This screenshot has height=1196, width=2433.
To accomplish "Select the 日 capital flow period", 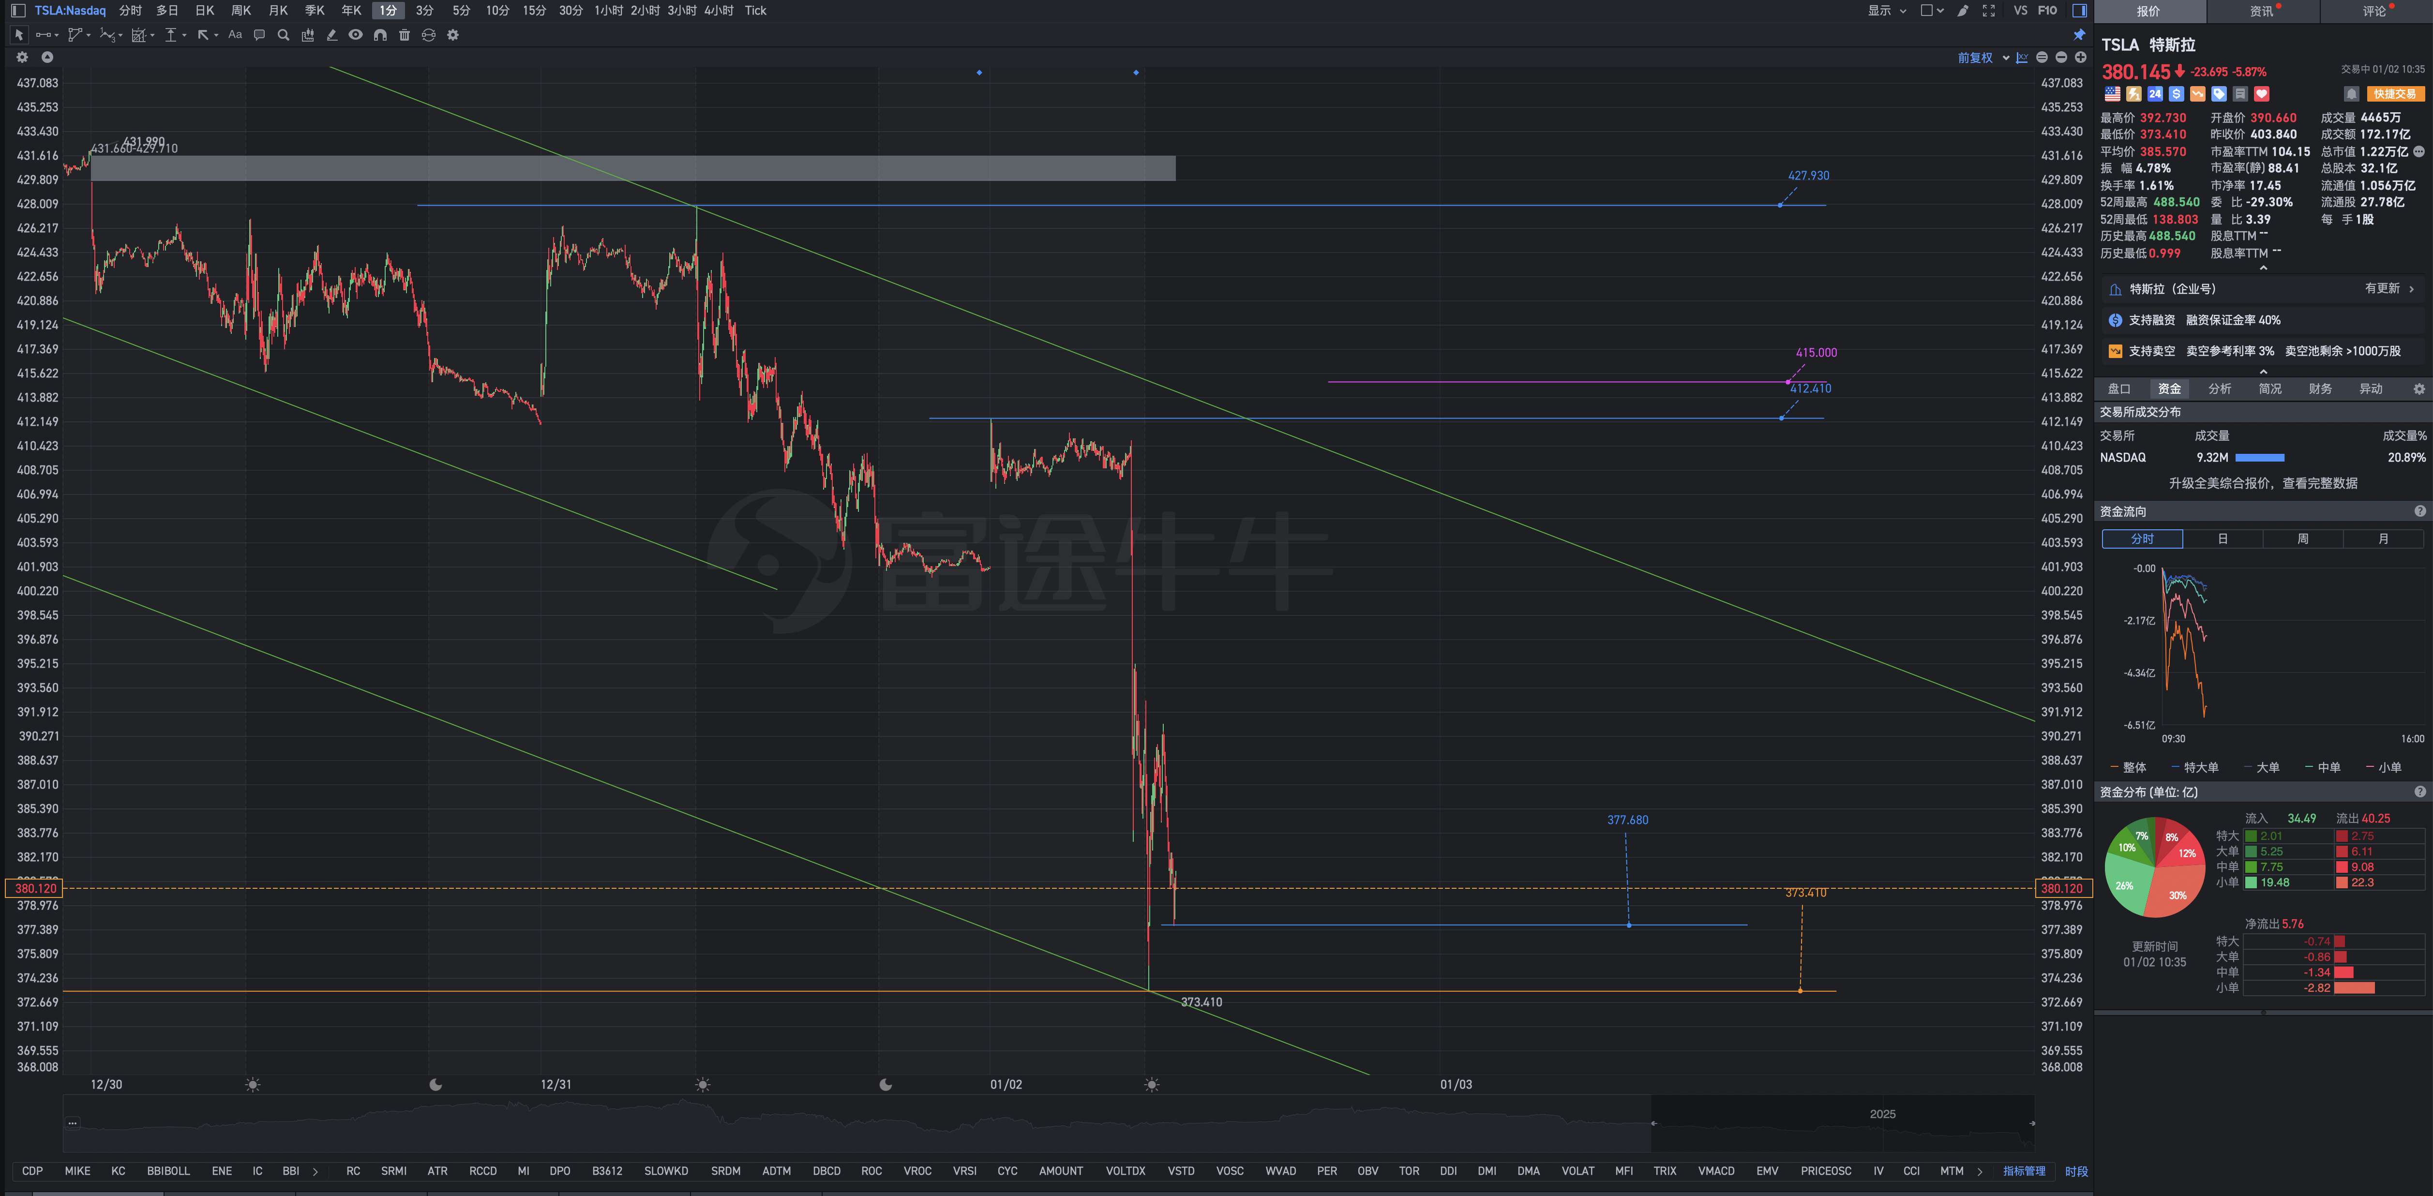I will point(2223,538).
